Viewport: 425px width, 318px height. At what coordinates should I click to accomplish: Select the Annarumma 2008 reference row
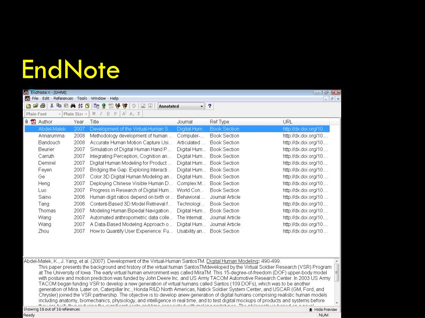(x=177, y=136)
